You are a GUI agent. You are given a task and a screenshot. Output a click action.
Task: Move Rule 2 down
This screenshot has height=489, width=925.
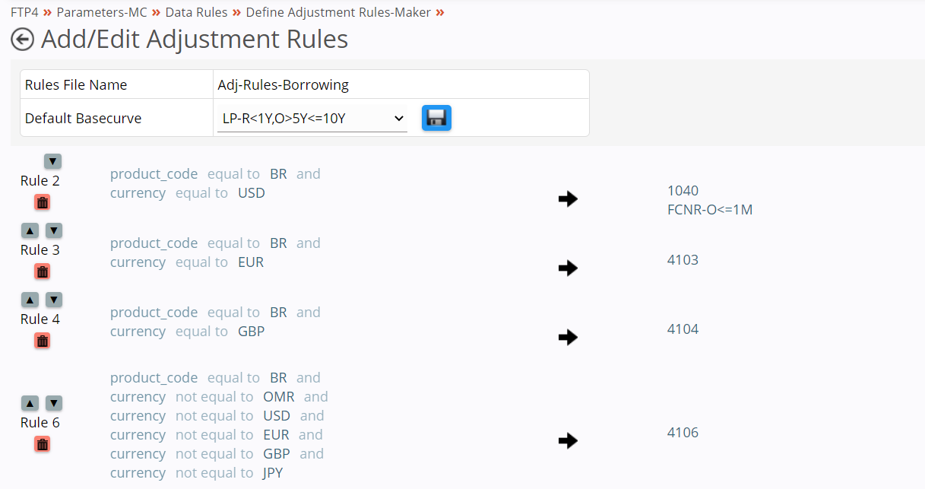point(52,161)
